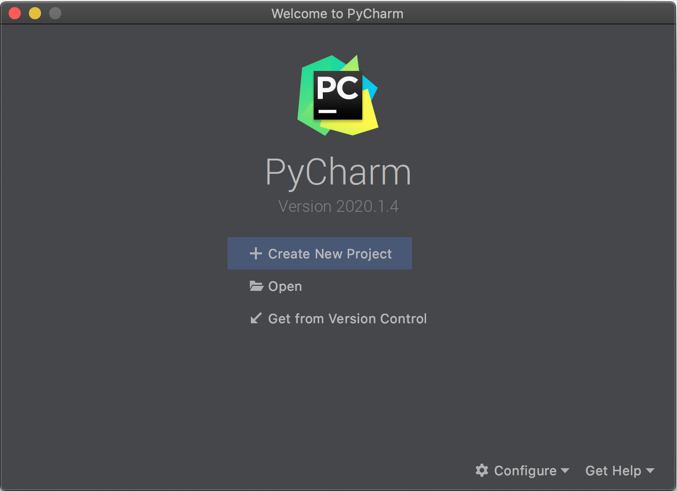
Task: Minimize the window with the yellow button
Action: 35,13
